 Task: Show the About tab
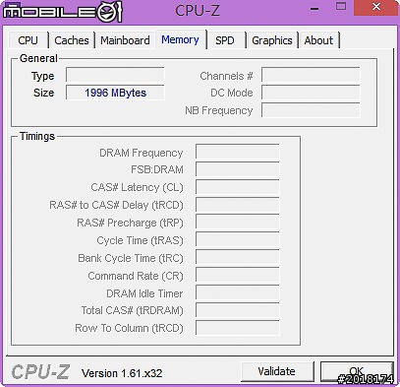point(318,40)
